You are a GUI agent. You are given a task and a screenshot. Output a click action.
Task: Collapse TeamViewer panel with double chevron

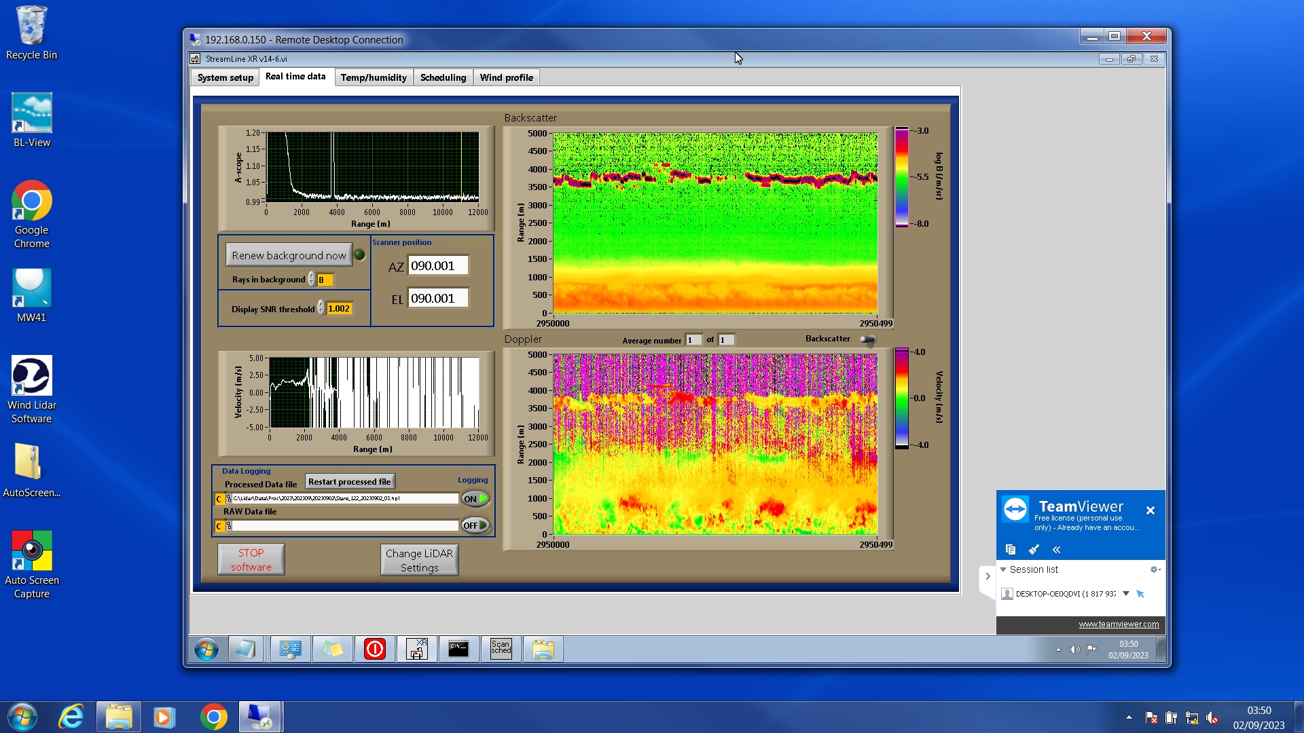tap(1056, 549)
